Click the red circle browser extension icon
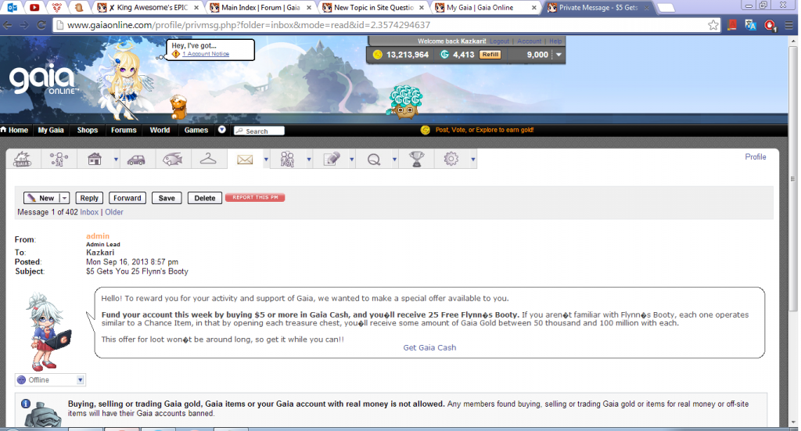Image resolution: width=801 pixels, height=431 pixels. (770, 25)
